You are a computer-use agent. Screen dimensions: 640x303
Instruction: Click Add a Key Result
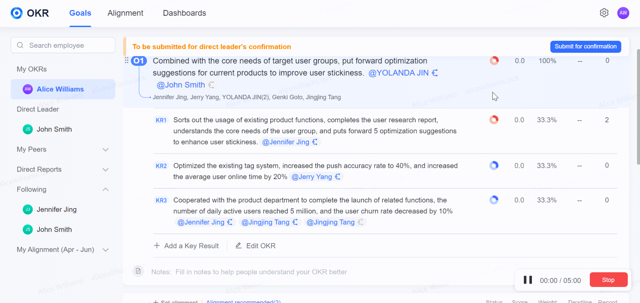[x=186, y=246]
